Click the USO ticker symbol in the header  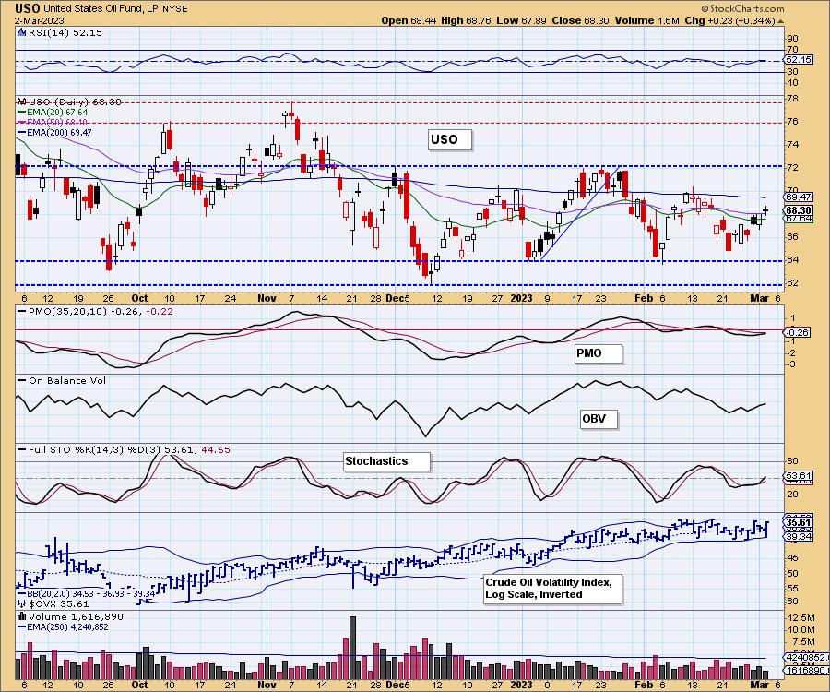pos(27,8)
